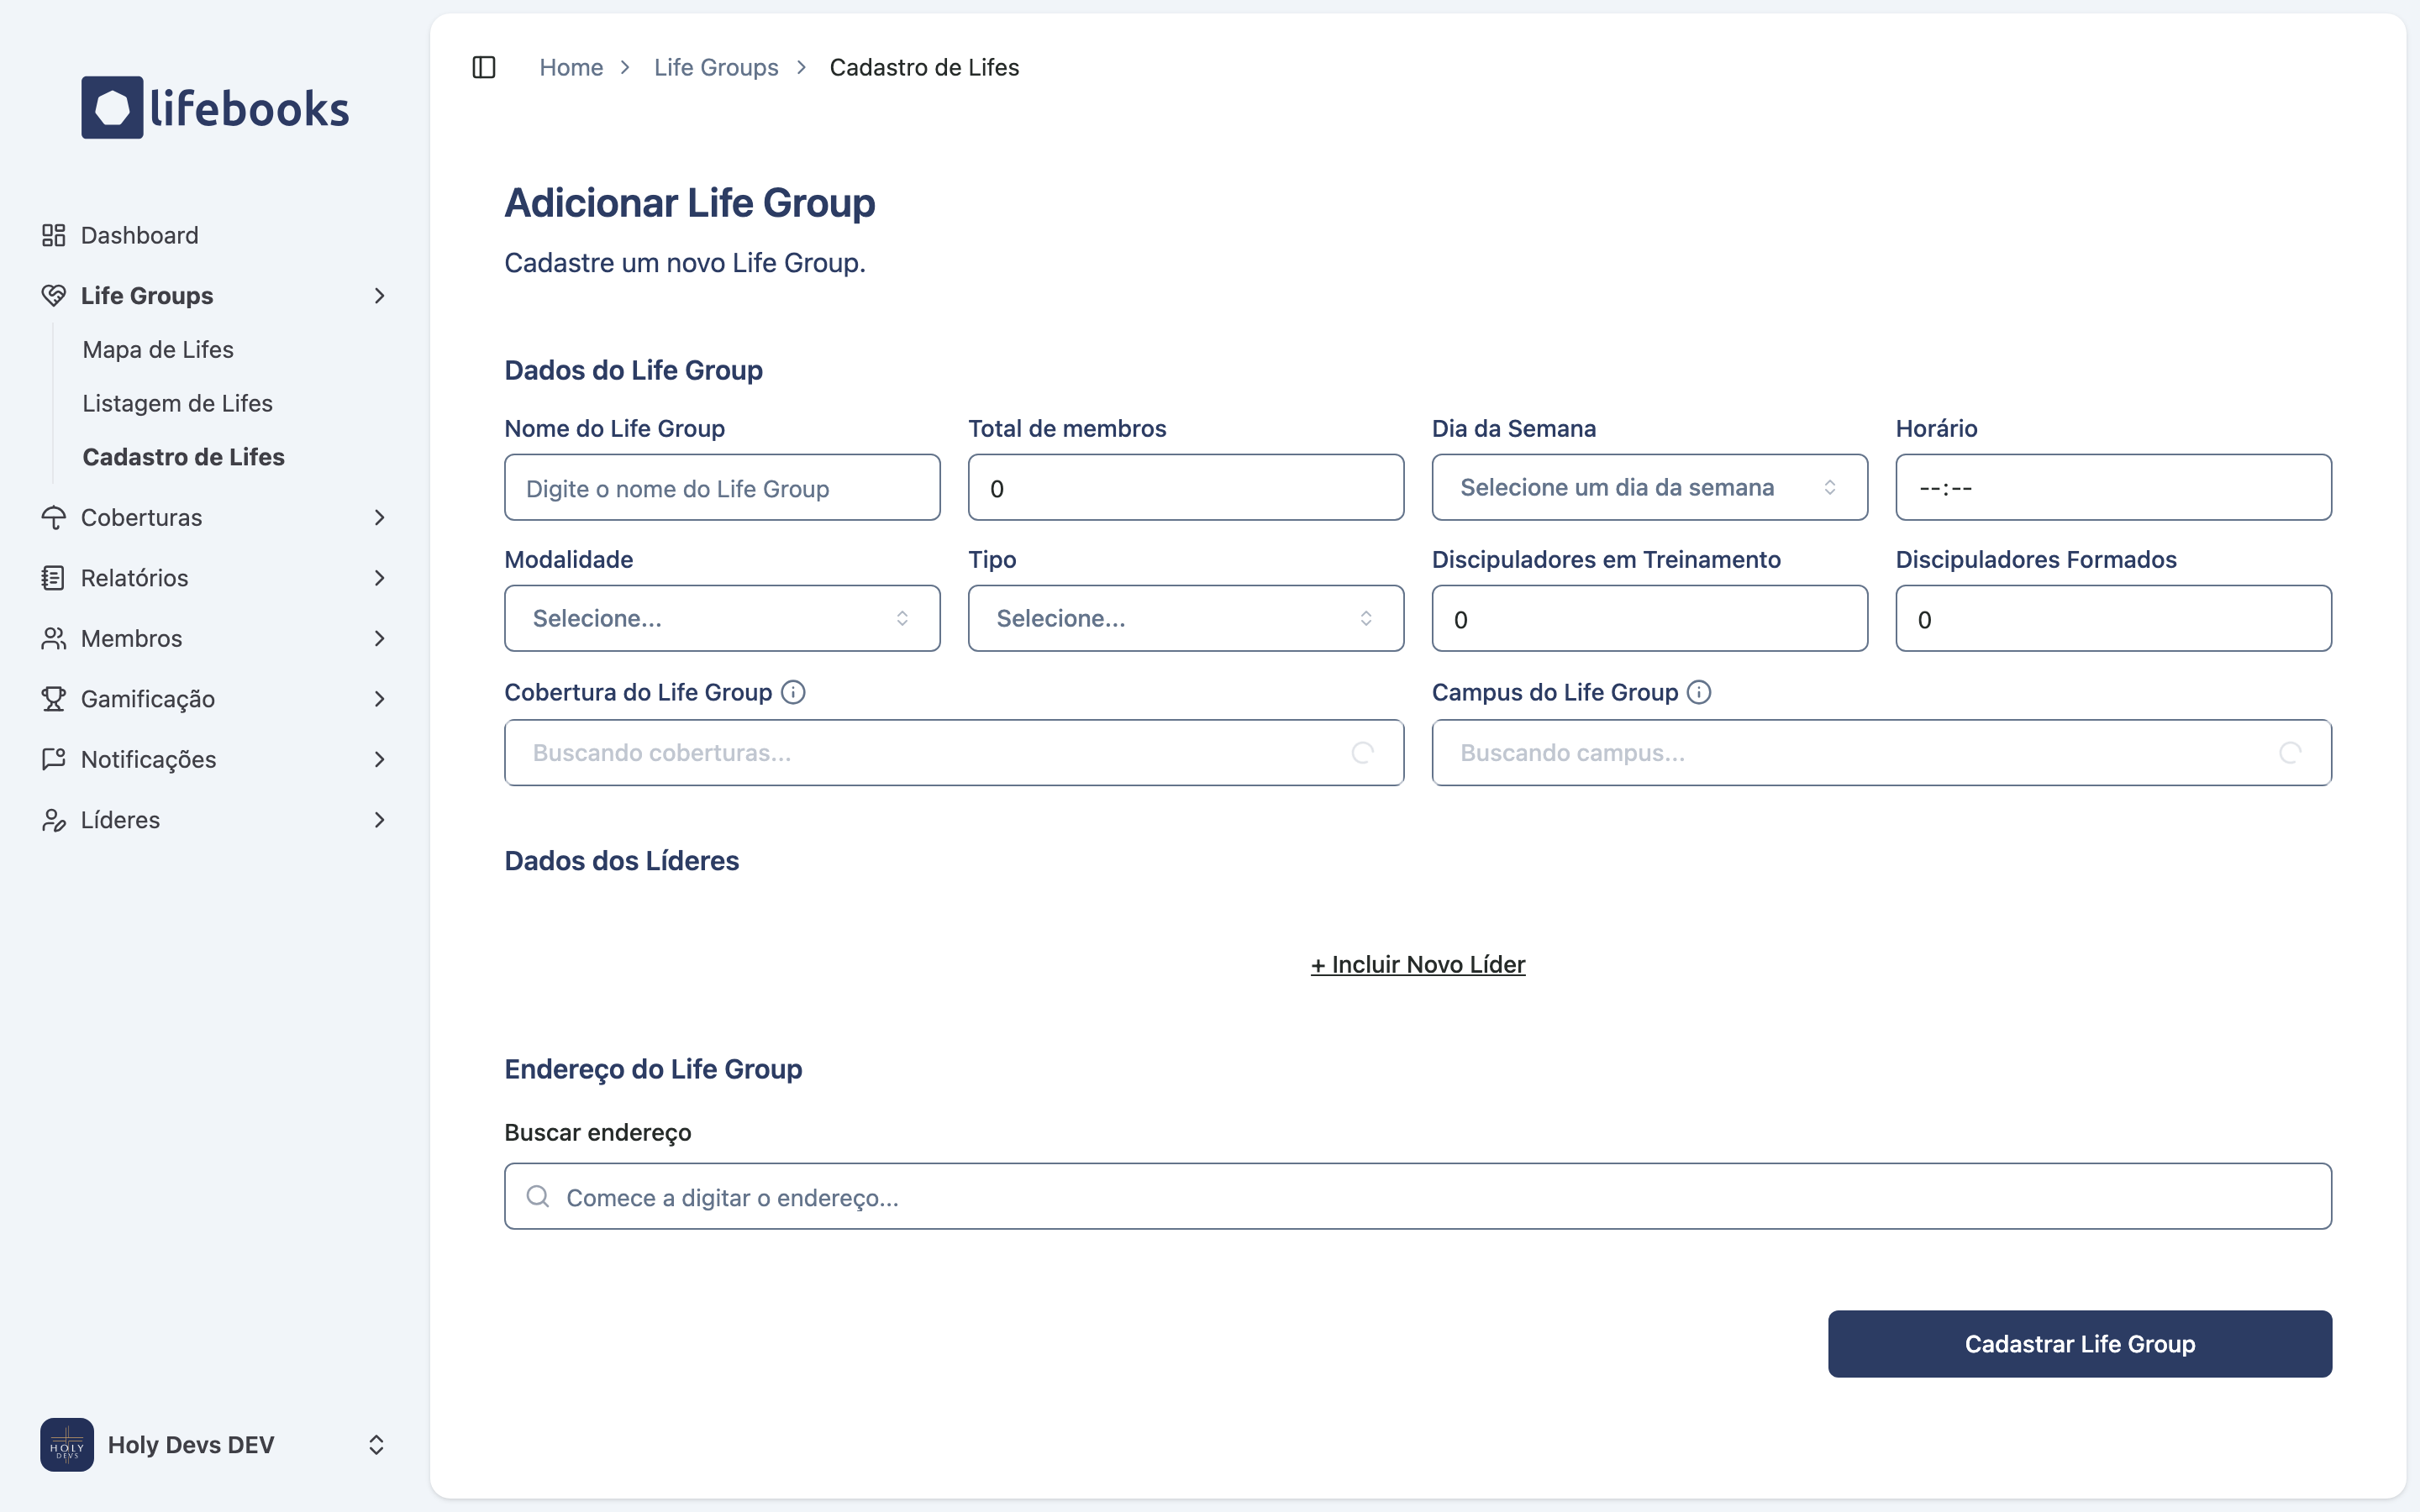Open the Cobertura do Life Group combo box

click(x=954, y=752)
